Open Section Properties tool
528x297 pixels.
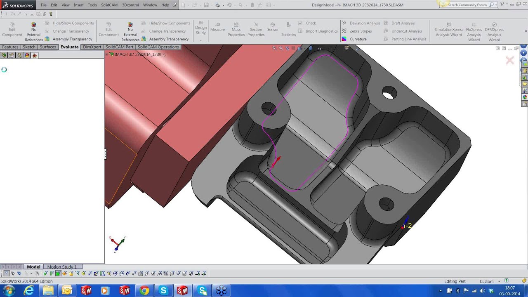pos(256,29)
